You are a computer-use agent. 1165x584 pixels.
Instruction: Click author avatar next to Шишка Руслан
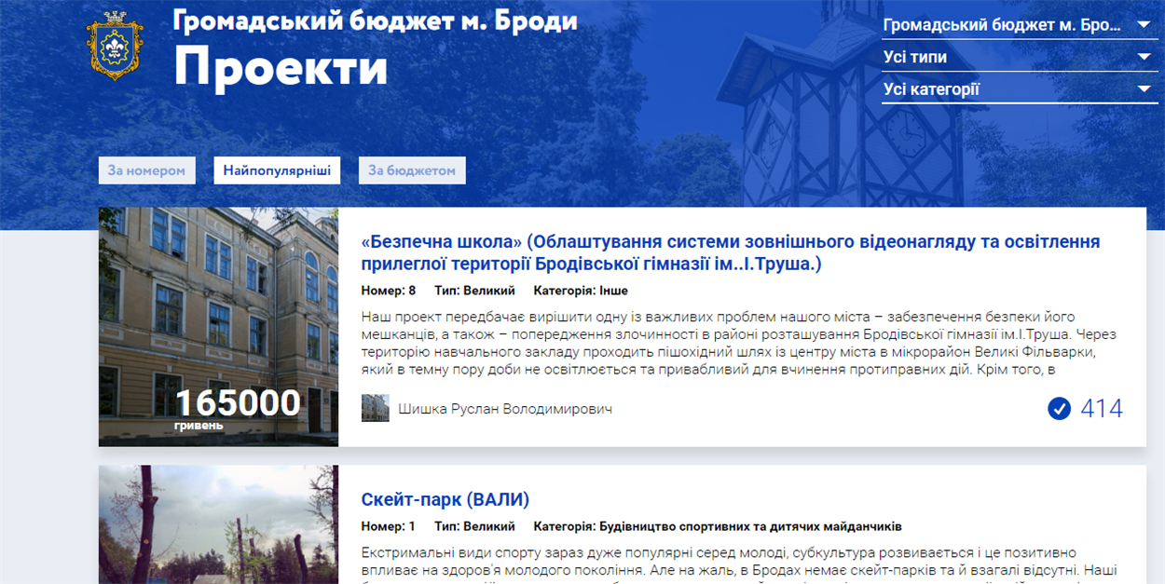pyautogui.click(x=375, y=409)
